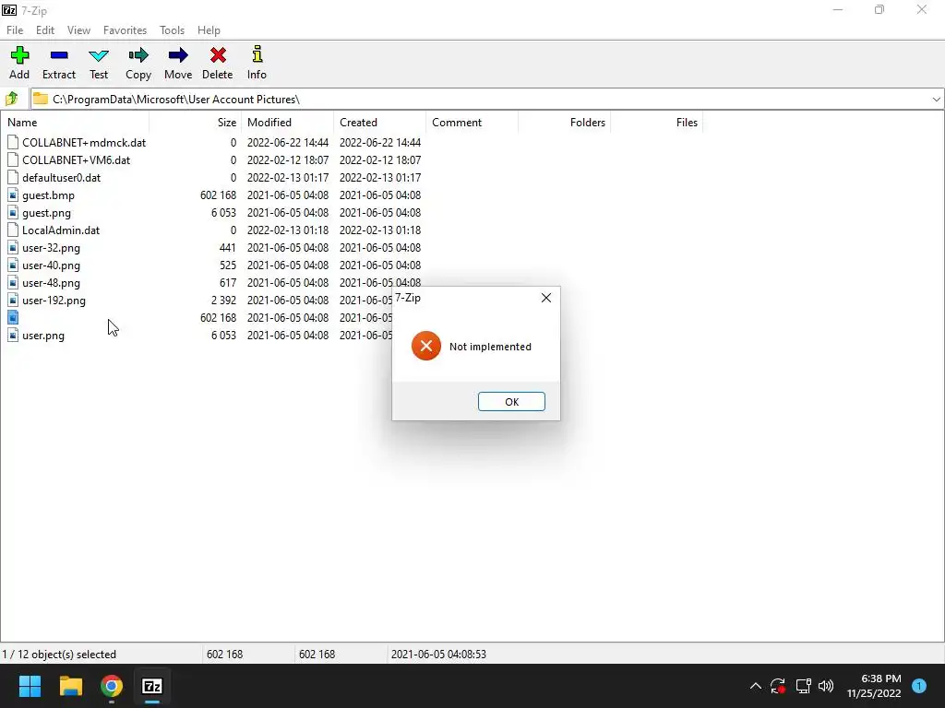The image size is (945, 708).
Task: Click the Move toolbar icon
Action: point(178,56)
